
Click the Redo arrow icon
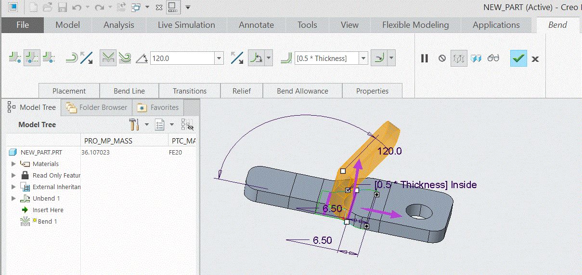(99, 7)
